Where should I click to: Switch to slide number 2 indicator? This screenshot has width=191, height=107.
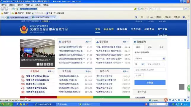pyautogui.click(x=42, y=64)
